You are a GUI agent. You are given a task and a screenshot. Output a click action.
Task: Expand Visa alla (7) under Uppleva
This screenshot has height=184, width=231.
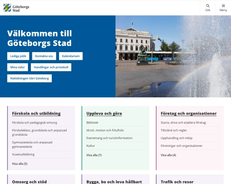click(x=94, y=155)
